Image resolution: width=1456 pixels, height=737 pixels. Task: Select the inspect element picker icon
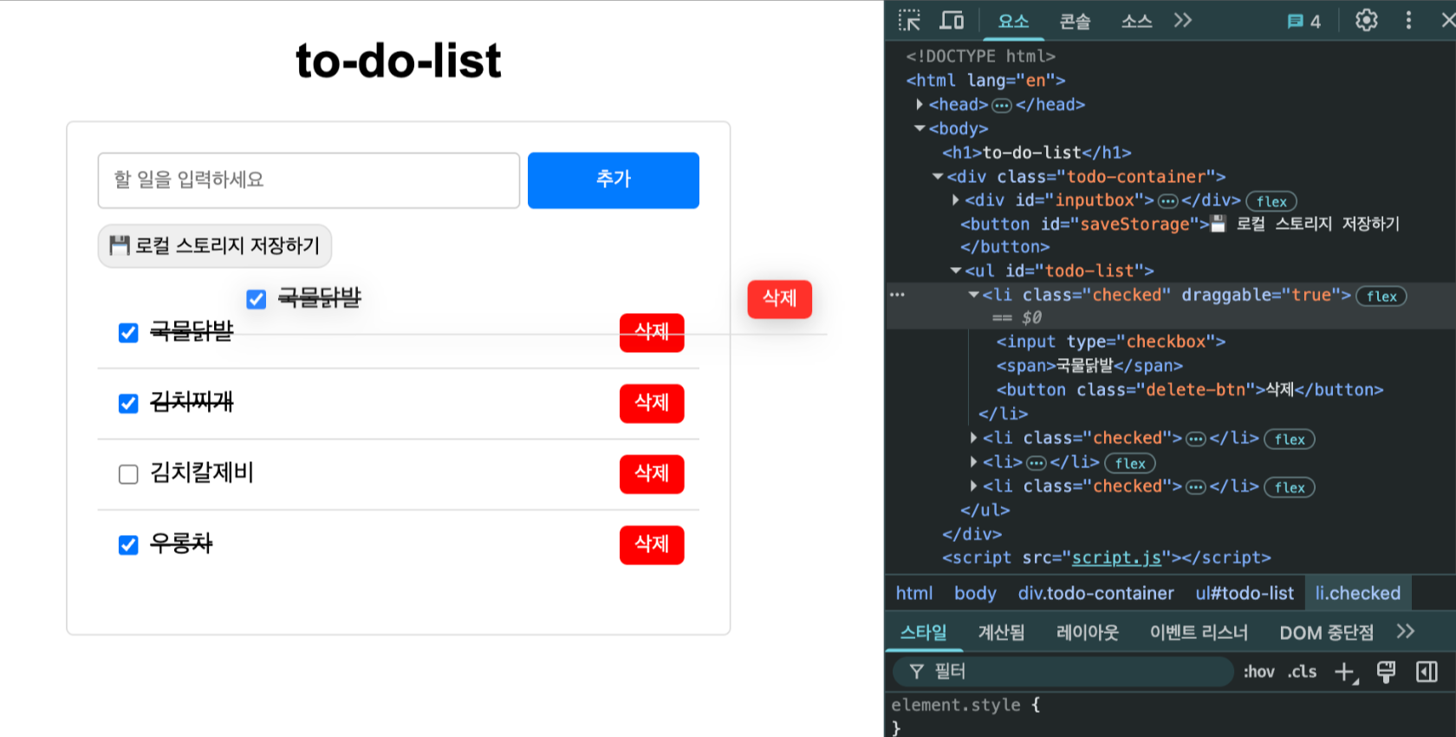909,20
